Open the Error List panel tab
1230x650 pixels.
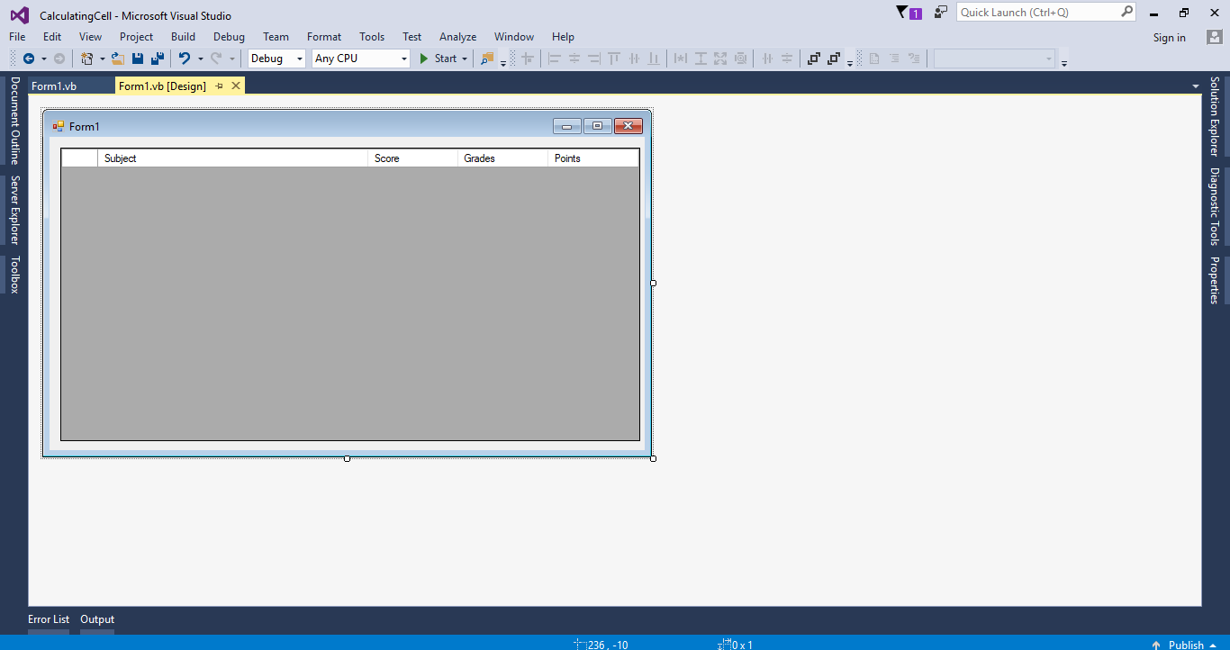(49, 619)
